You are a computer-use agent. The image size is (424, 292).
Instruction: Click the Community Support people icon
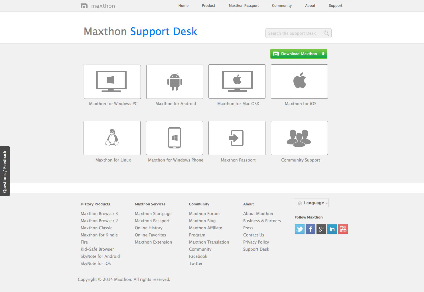[299, 138]
